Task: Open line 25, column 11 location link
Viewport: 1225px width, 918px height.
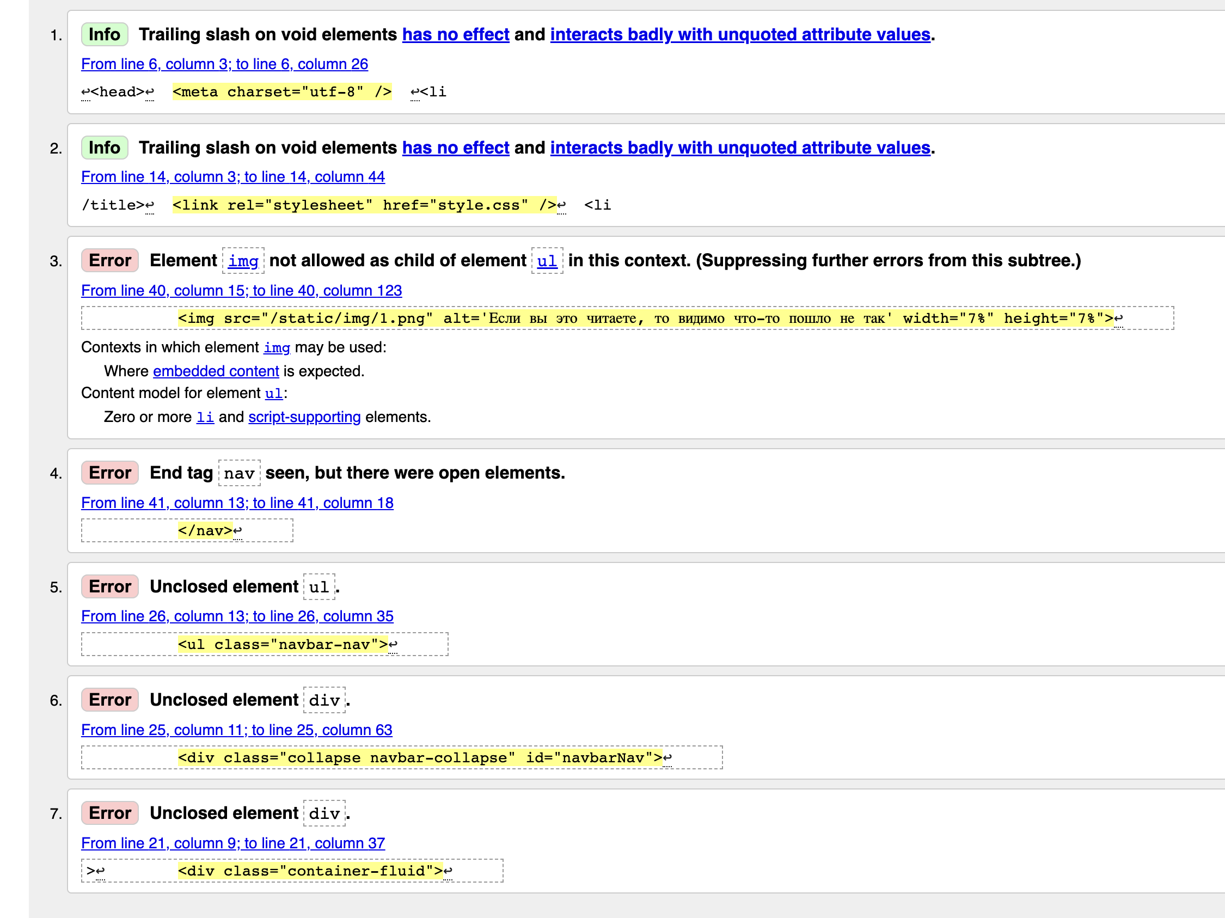Action: 236,730
